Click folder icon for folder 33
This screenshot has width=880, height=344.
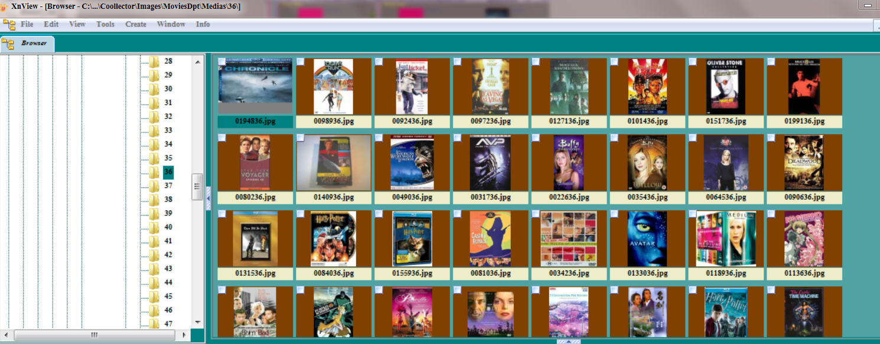[154, 130]
